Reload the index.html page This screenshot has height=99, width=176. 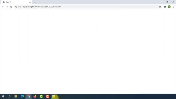(11, 7)
